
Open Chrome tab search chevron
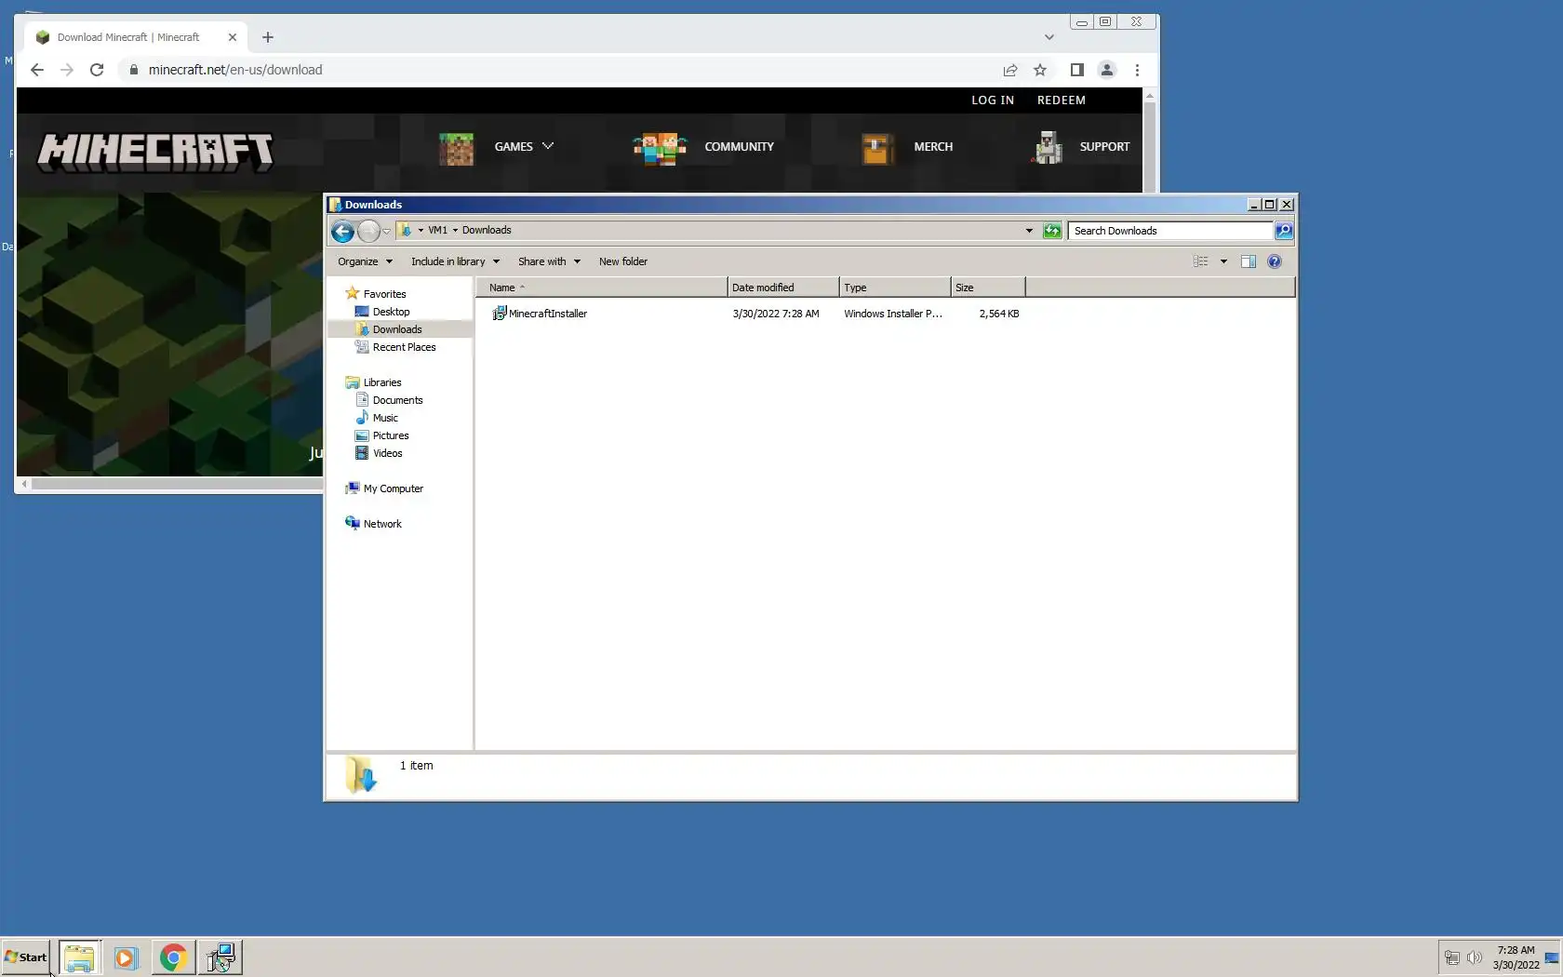1049,37
